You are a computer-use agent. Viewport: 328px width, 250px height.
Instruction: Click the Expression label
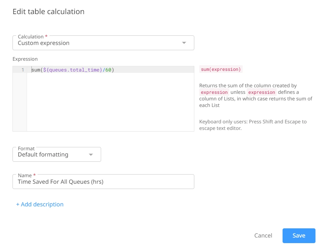pyautogui.click(x=25, y=59)
